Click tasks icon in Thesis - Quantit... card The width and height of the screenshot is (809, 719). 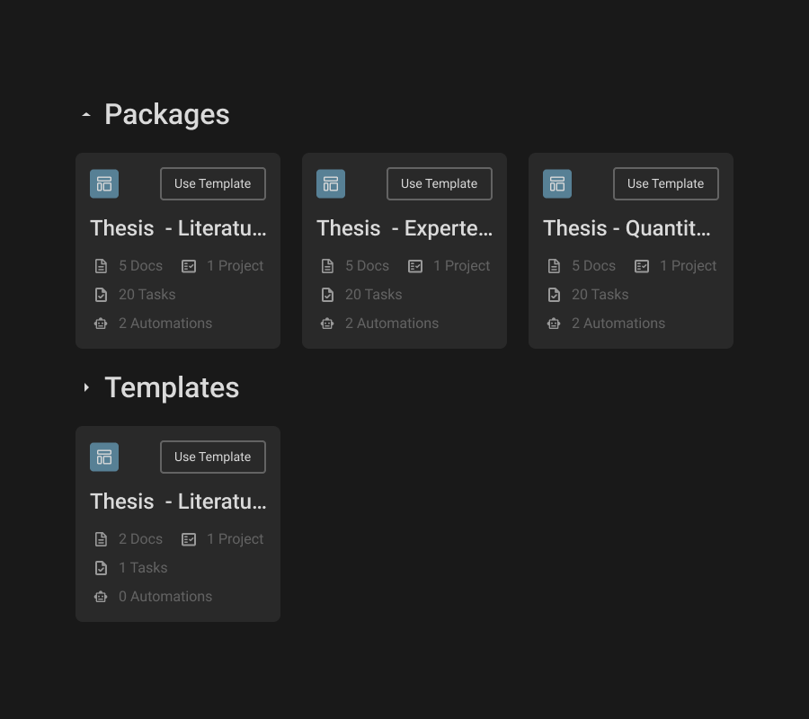[554, 295]
